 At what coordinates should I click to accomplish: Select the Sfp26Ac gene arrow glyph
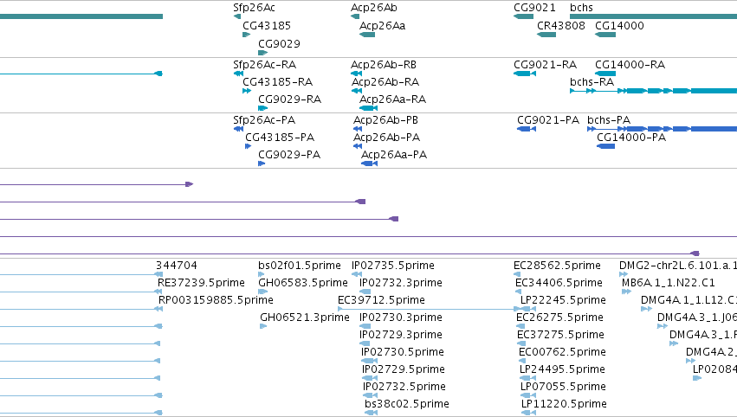click(x=237, y=16)
